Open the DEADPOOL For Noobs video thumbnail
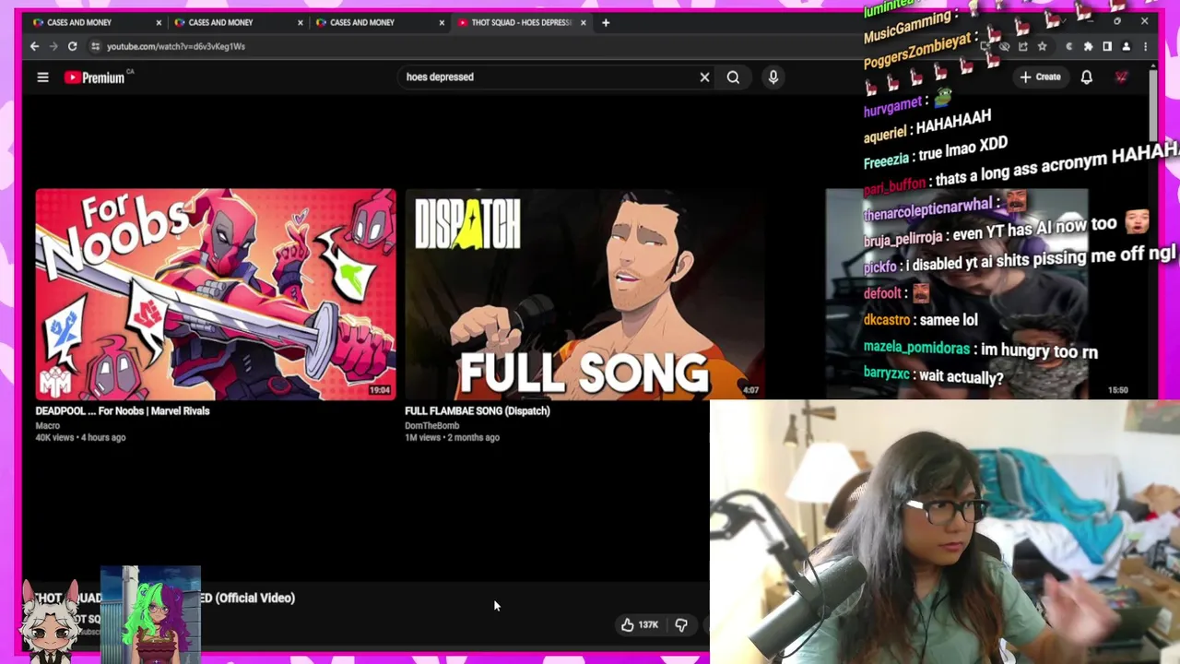Image resolution: width=1180 pixels, height=664 pixels. pyautogui.click(x=216, y=294)
